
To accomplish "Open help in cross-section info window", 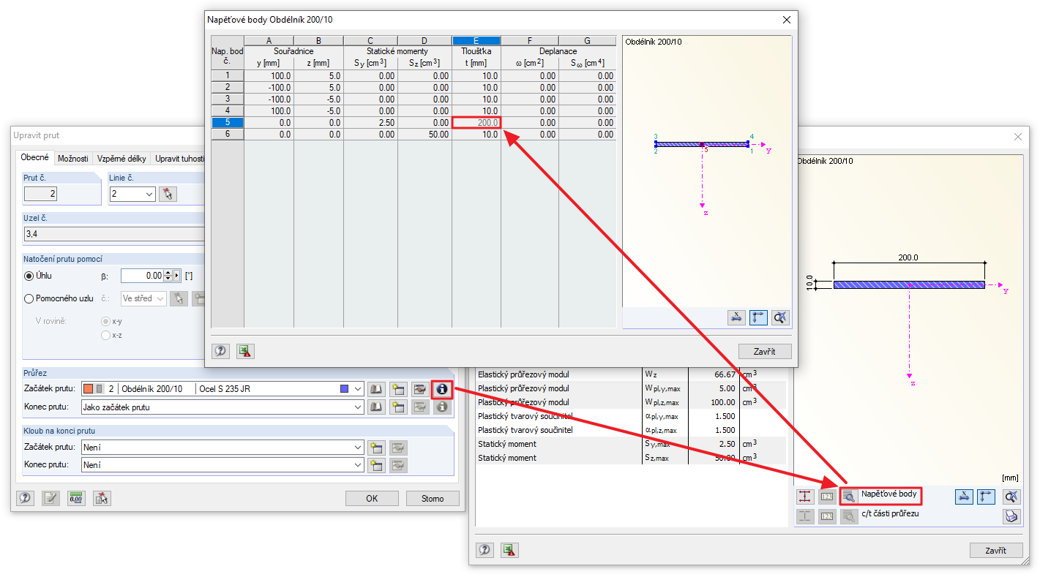I will 485,551.
